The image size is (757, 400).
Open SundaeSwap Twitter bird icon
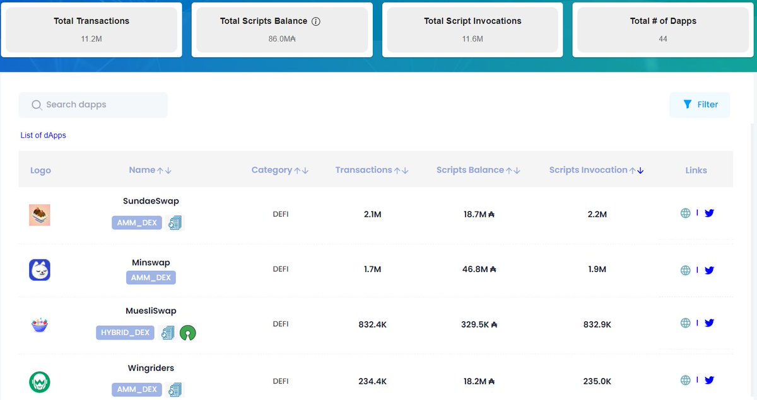point(709,214)
